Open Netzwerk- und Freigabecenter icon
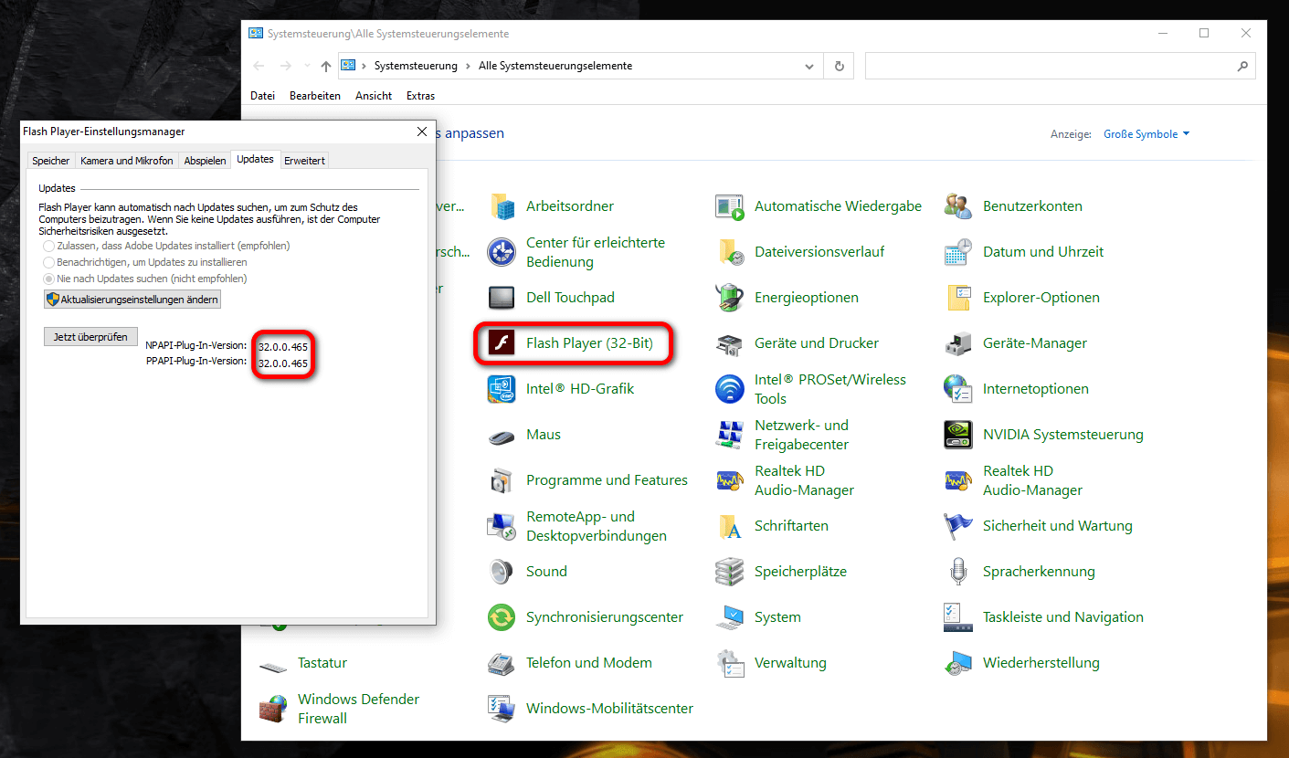 click(730, 435)
